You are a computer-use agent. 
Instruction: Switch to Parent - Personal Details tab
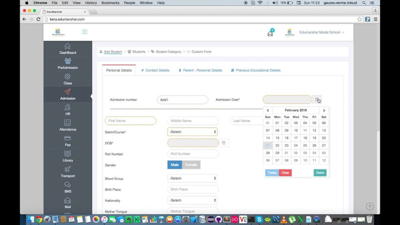tap(200, 70)
